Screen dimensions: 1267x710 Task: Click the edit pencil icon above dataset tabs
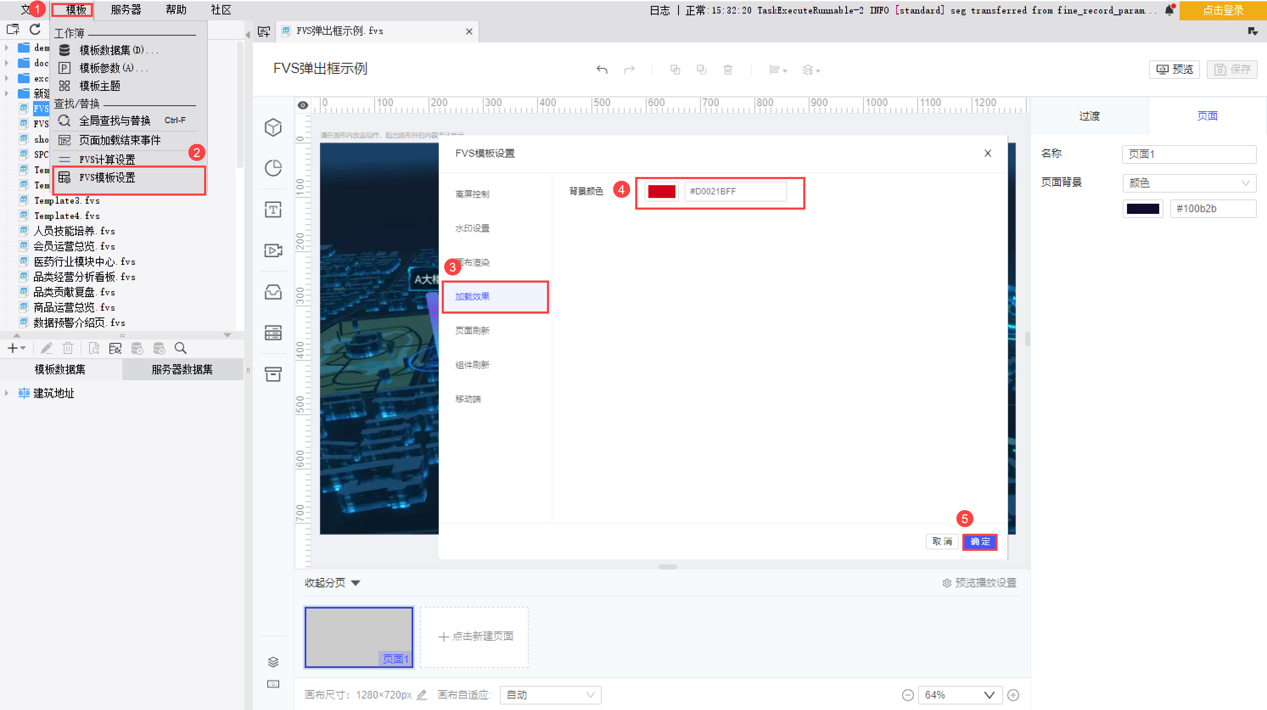(46, 348)
